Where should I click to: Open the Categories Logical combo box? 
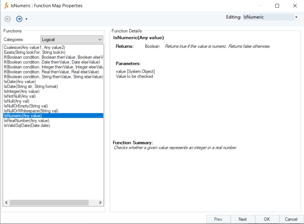(x=72, y=39)
